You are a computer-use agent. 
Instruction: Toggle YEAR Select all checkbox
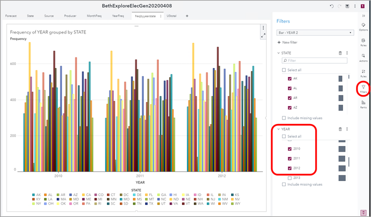point(284,136)
